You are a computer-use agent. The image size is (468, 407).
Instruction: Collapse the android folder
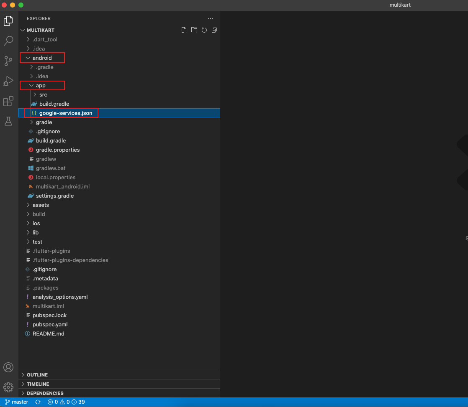119,58
